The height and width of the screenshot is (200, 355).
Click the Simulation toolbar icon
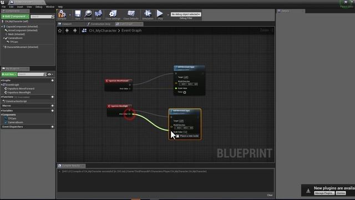point(148,13)
